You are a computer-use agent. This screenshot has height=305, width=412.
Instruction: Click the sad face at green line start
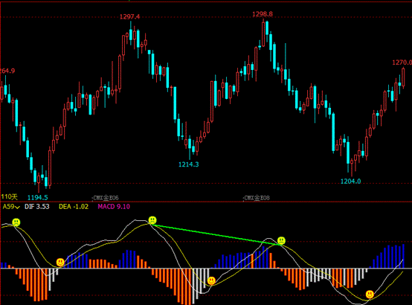point(152,220)
